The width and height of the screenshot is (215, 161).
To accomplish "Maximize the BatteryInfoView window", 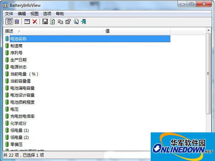I will [x=191, y=4].
